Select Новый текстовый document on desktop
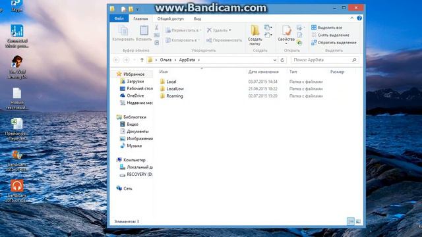The height and width of the screenshot is (237, 422). pyautogui.click(x=16, y=98)
